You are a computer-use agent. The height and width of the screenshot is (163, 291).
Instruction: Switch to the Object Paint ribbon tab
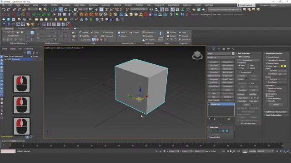tap(50, 29)
